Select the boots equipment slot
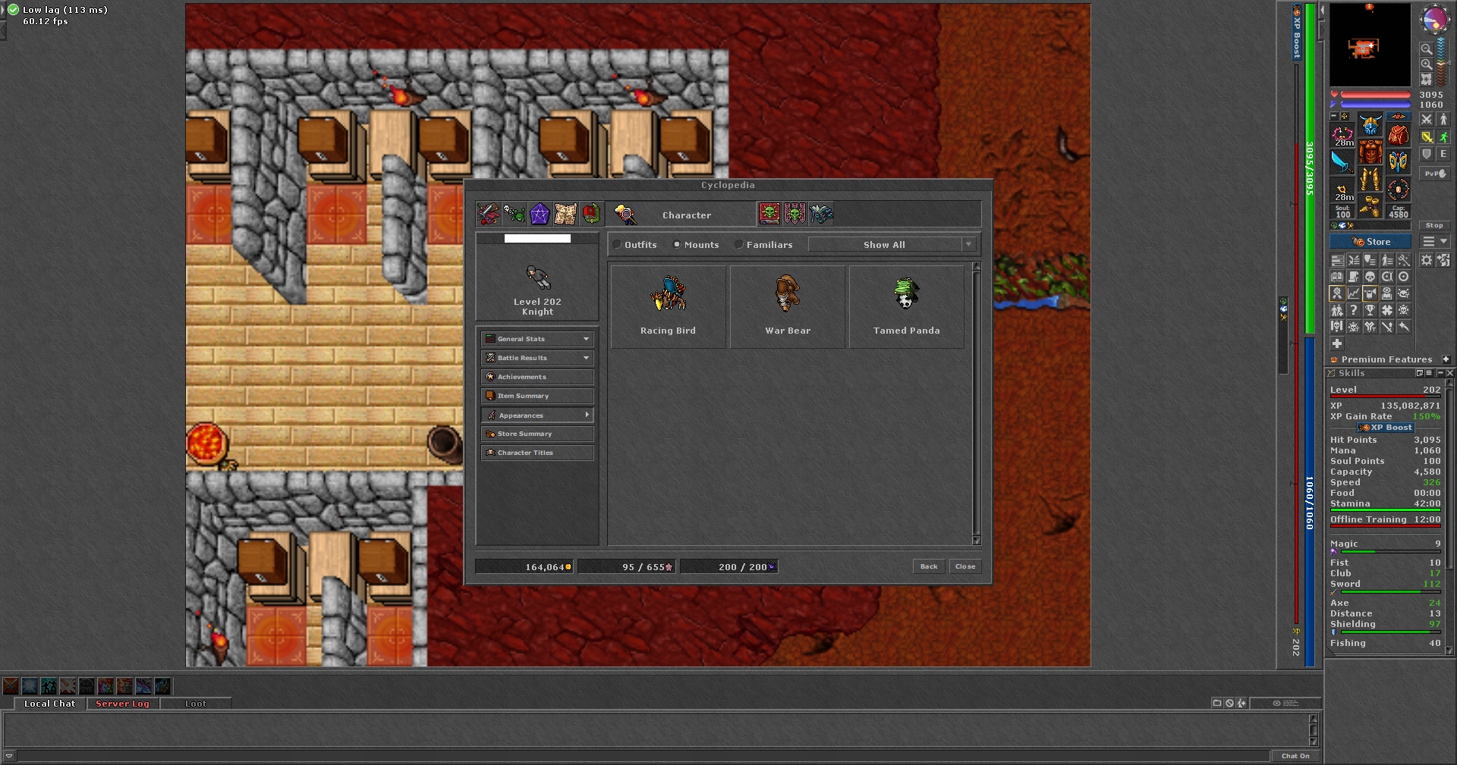Screen dimensions: 1457x765 1370,206
